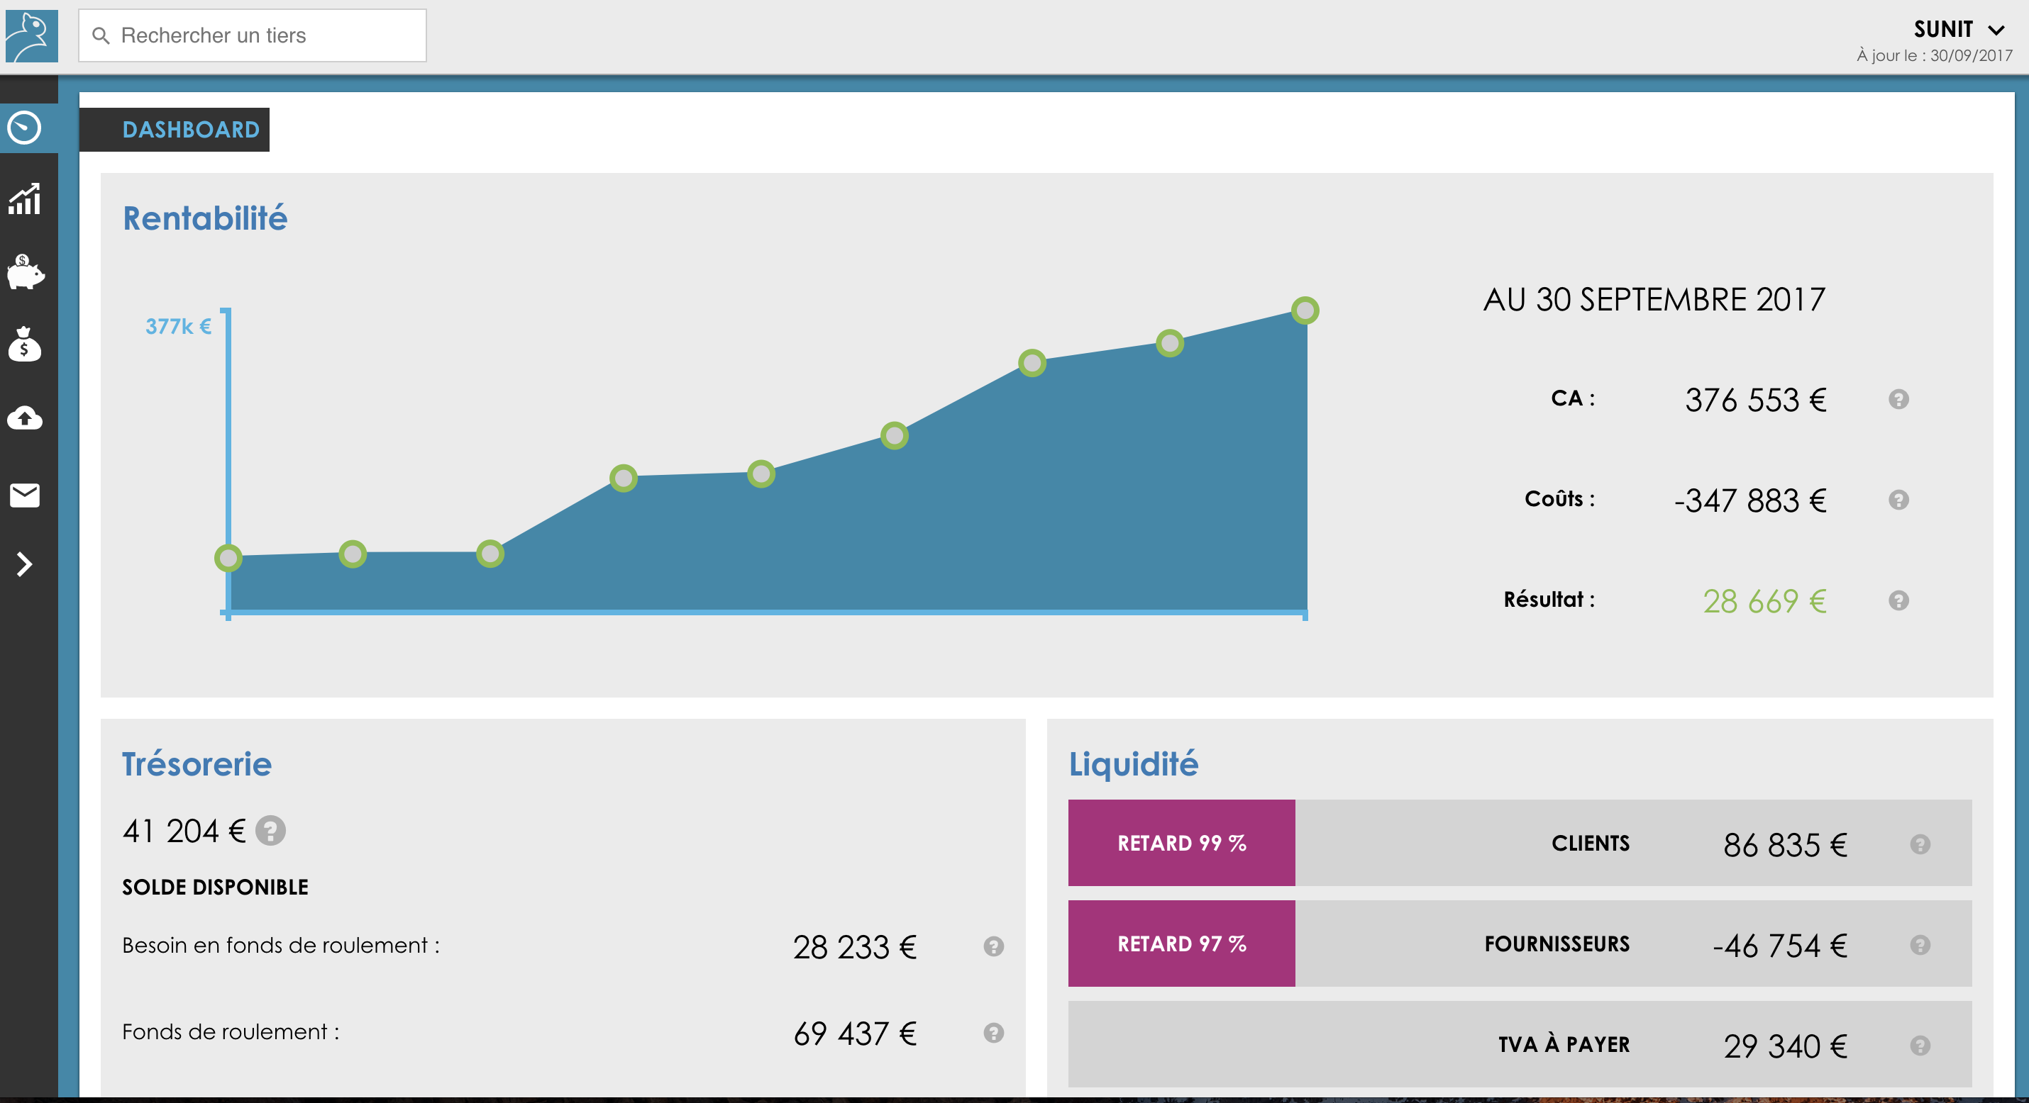The image size is (2029, 1103).
Task: Click the 69 437 € working capital value
Action: (x=855, y=1034)
